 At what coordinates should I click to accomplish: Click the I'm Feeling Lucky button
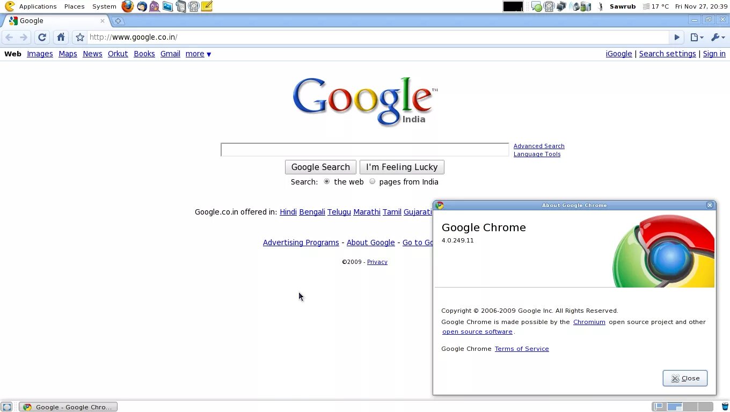click(x=401, y=167)
